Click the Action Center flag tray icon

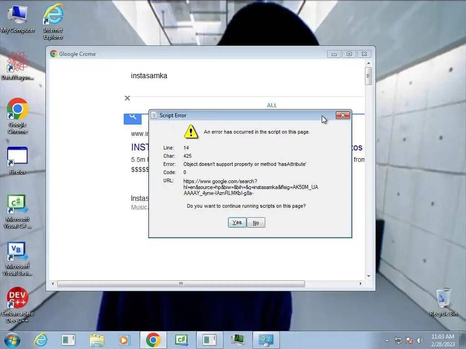coord(409,340)
